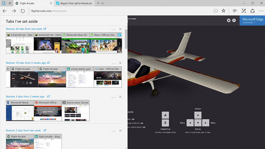Open the Hub icon with three lines
265x149 pixels.
[x=235, y=11]
